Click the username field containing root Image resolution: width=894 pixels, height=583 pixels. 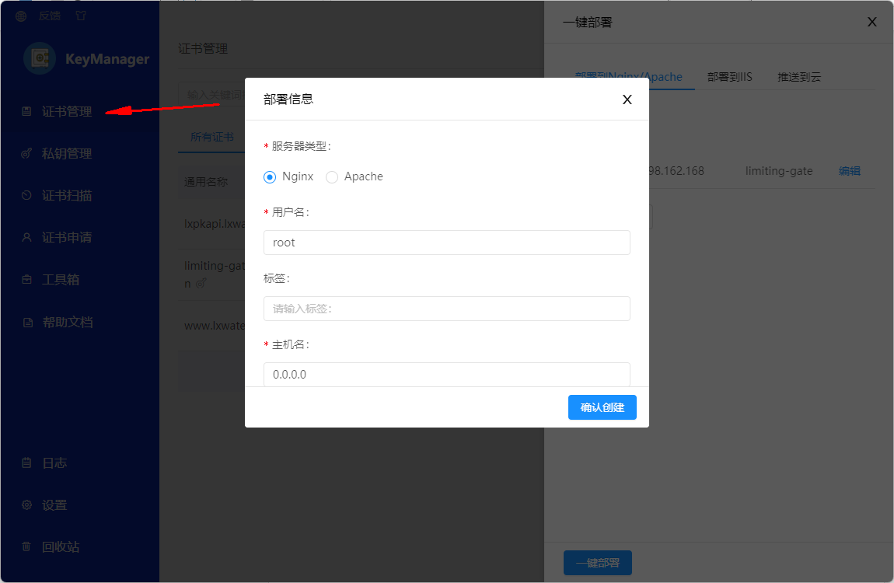[x=446, y=243]
